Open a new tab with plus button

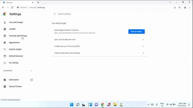38,2
